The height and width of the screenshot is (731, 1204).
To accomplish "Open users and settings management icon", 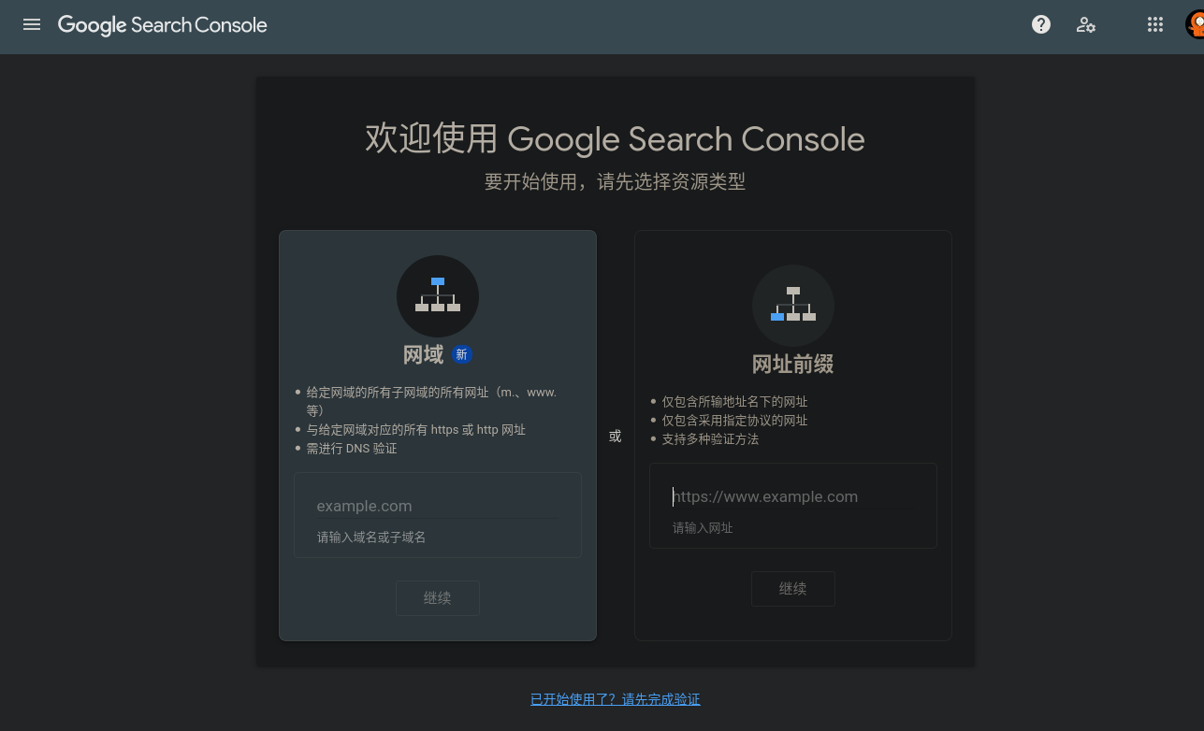I will coord(1086,25).
